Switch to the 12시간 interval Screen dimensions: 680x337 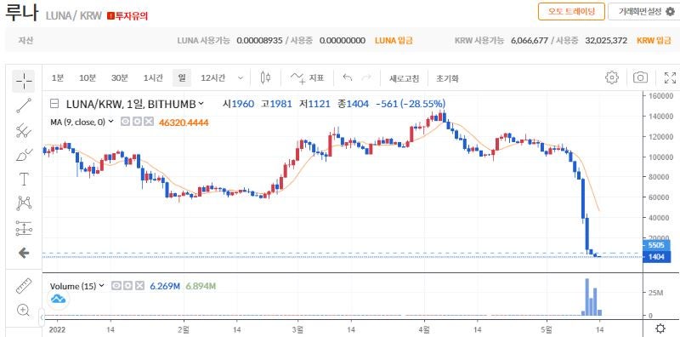(x=213, y=78)
